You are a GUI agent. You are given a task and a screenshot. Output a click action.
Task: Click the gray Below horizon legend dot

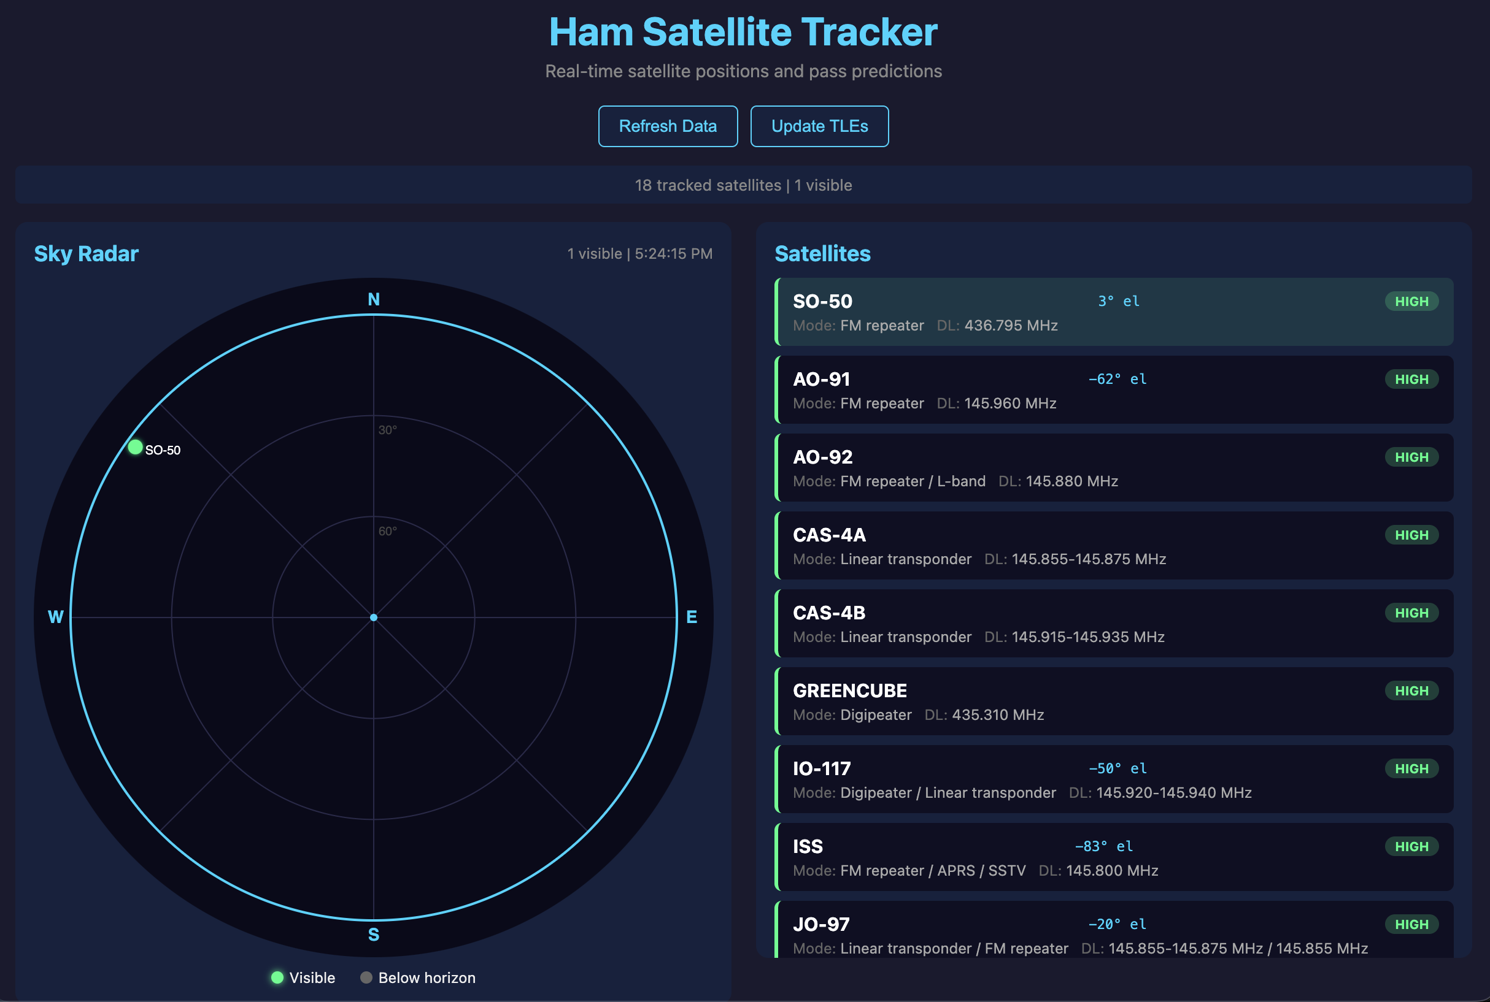pos(366,977)
